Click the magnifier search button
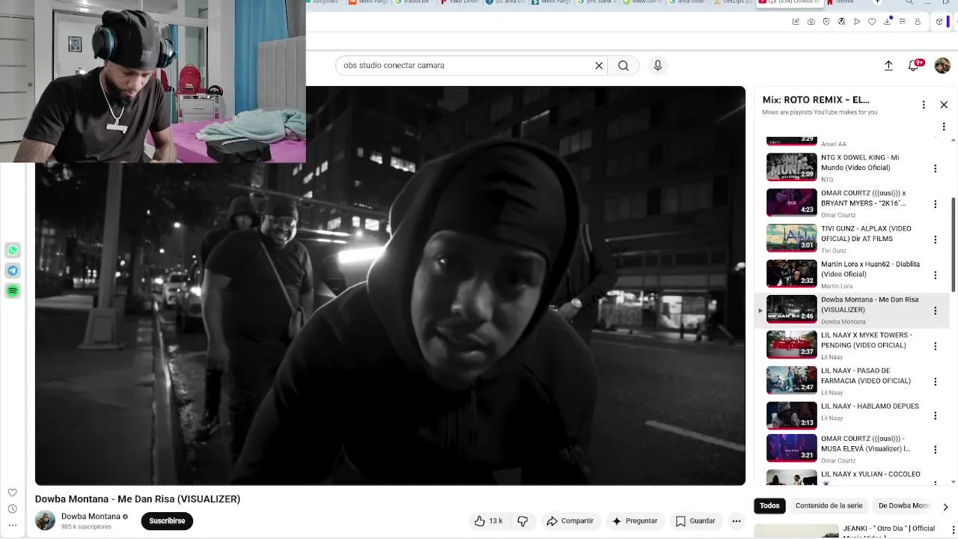Screen dimensions: 958x539 pyautogui.click(x=623, y=66)
